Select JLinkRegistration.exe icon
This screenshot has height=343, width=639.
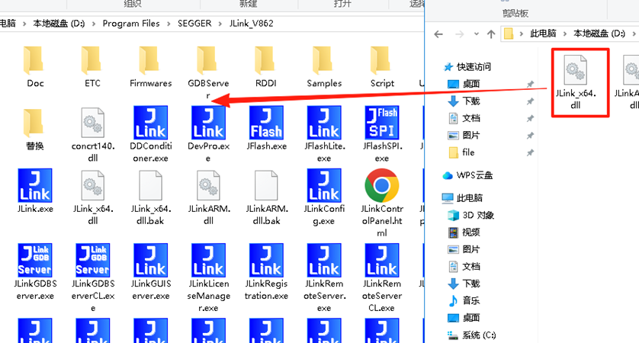coord(266,261)
